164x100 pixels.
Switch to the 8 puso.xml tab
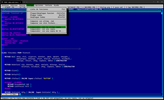[118, 7]
